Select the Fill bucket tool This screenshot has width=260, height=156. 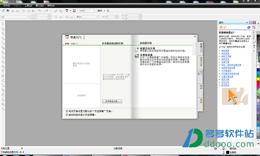point(3,104)
